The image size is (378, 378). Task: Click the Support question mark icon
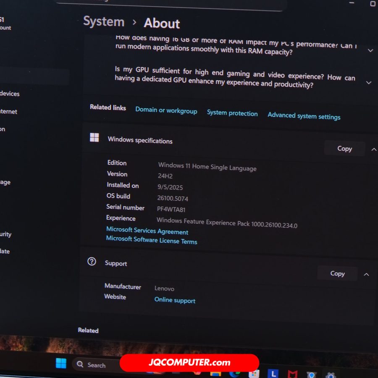click(x=92, y=261)
